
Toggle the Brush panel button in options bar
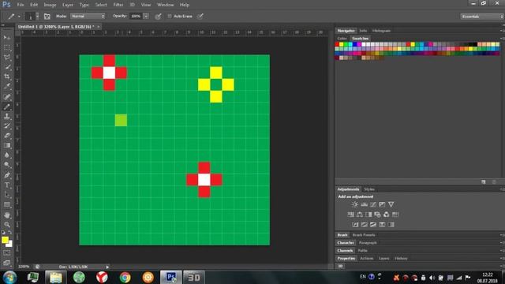[x=47, y=16]
